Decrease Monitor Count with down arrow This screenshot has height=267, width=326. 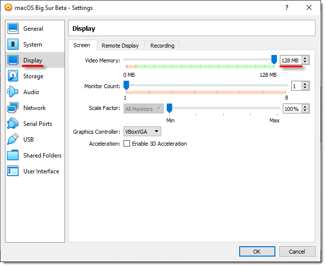point(305,88)
